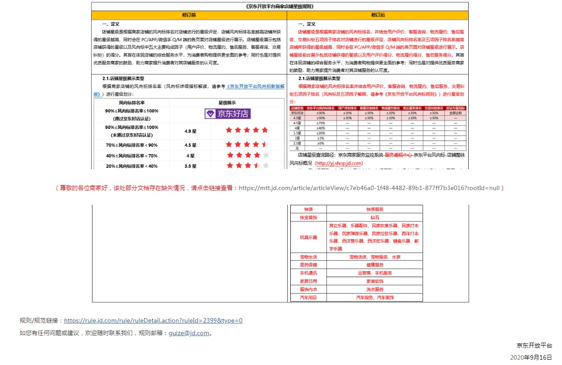
Task: Click the 4.5 星 cell
Action: tap(190, 145)
